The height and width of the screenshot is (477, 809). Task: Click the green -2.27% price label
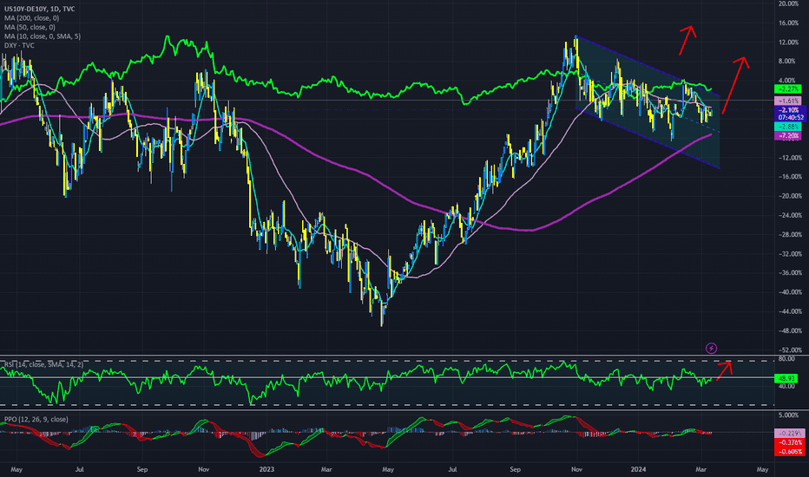pos(788,89)
